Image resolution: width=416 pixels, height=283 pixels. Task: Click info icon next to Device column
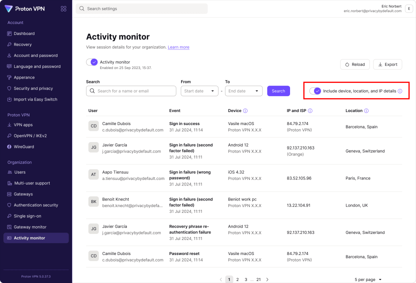[x=245, y=110]
